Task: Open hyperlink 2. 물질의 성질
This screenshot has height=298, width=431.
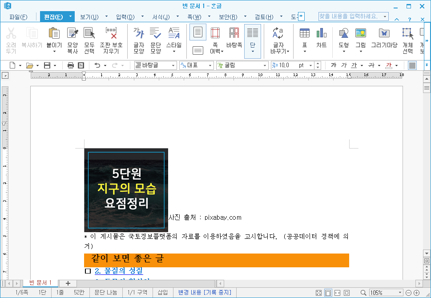Action: (x=119, y=271)
